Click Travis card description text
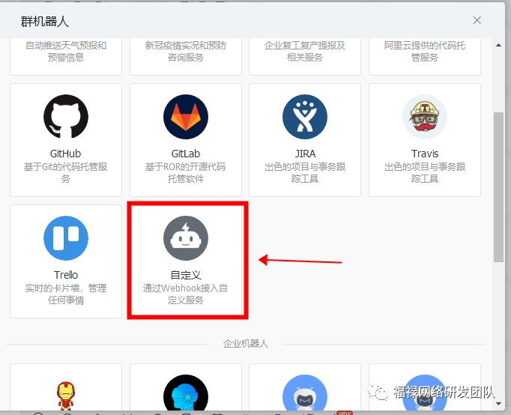Viewport: 511px width, 415px height. click(x=425, y=172)
